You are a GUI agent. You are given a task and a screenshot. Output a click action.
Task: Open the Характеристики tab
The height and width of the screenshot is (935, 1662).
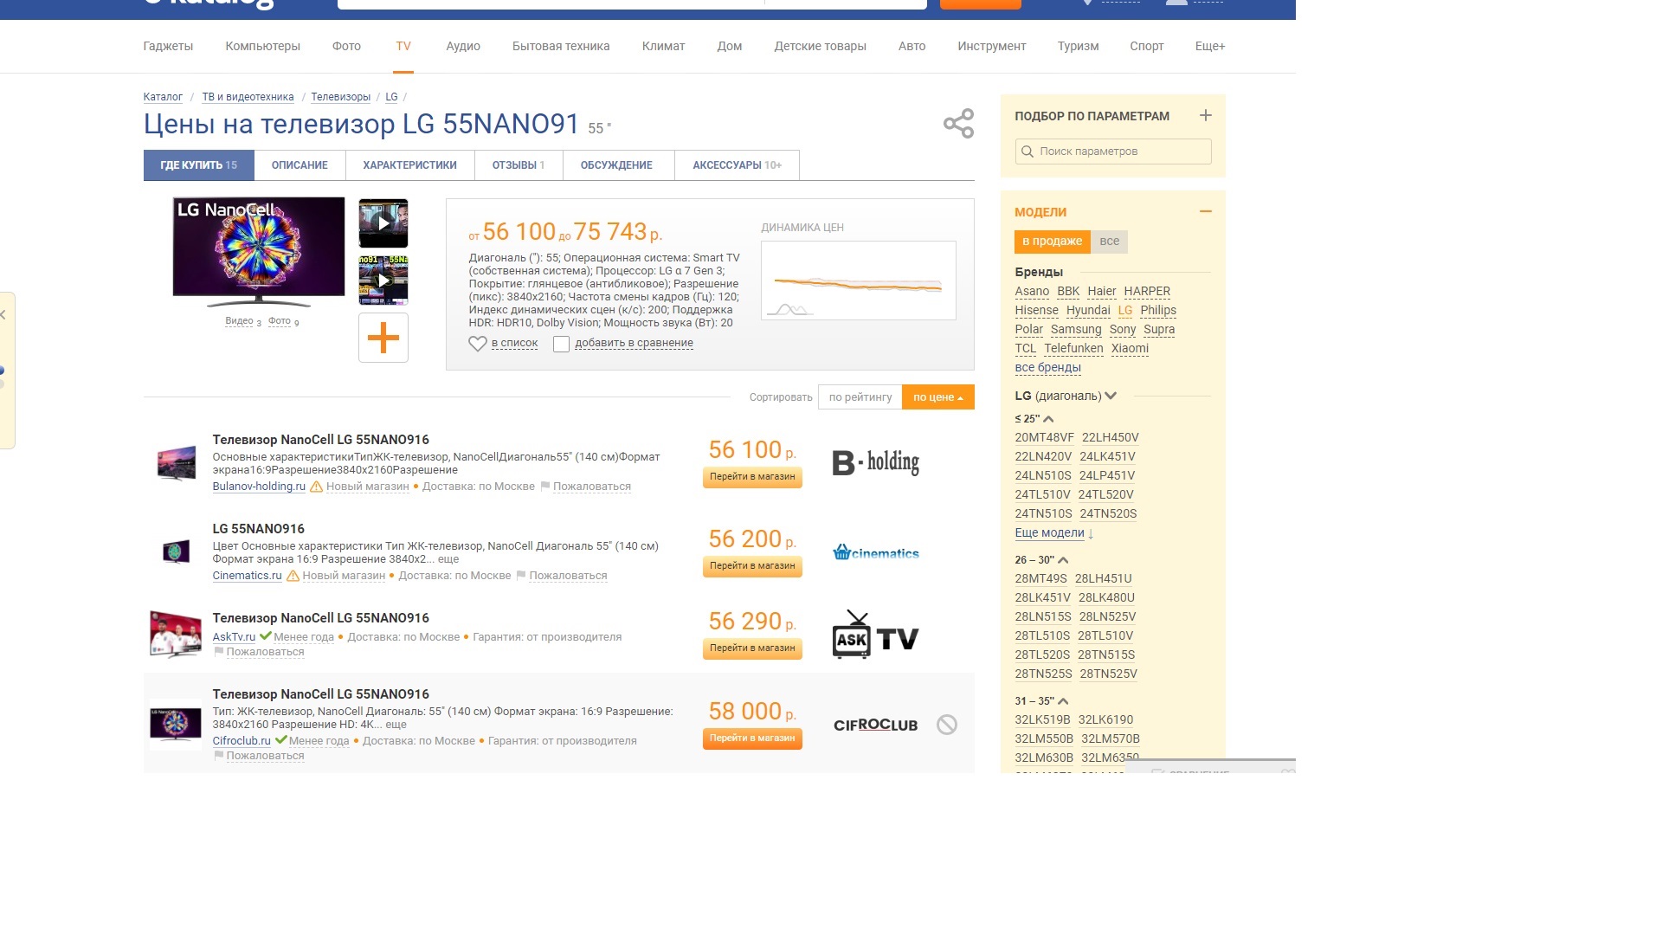(409, 165)
